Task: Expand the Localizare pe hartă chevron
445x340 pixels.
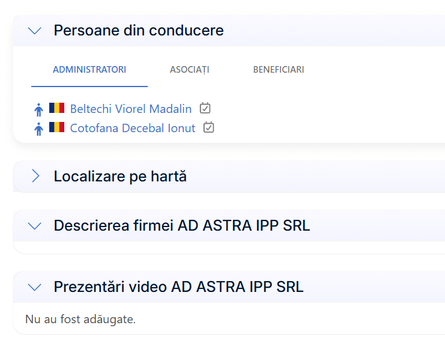Action: click(35, 176)
